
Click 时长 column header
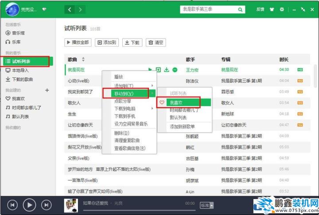point(284,59)
